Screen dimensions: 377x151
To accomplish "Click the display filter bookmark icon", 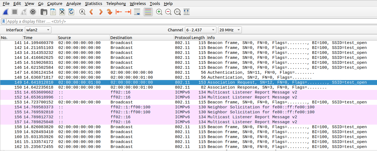I will 3,21.
